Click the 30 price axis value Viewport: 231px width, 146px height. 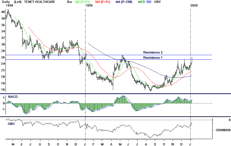click(x=3, y=44)
